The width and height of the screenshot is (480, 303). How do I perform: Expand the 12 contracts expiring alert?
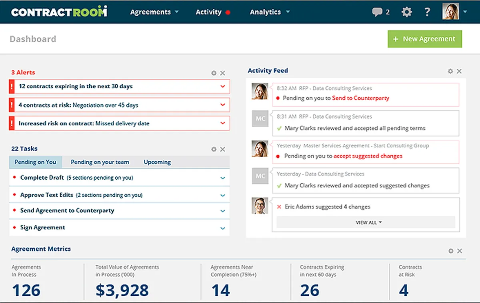point(223,86)
